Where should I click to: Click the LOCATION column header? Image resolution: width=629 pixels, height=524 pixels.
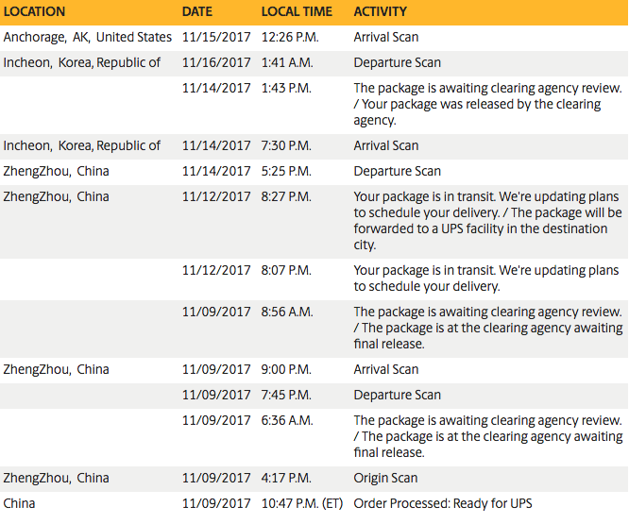coord(35,12)
